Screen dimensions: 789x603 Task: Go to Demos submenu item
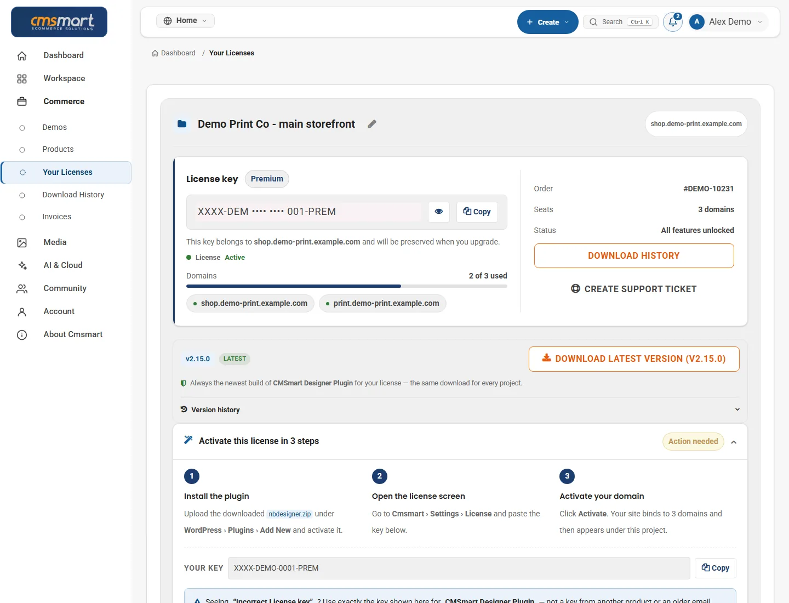54,127
